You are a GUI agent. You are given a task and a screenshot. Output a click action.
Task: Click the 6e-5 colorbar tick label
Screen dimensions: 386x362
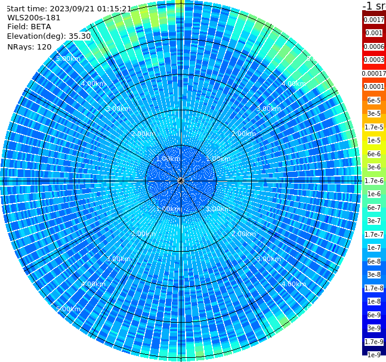(374, 100)
